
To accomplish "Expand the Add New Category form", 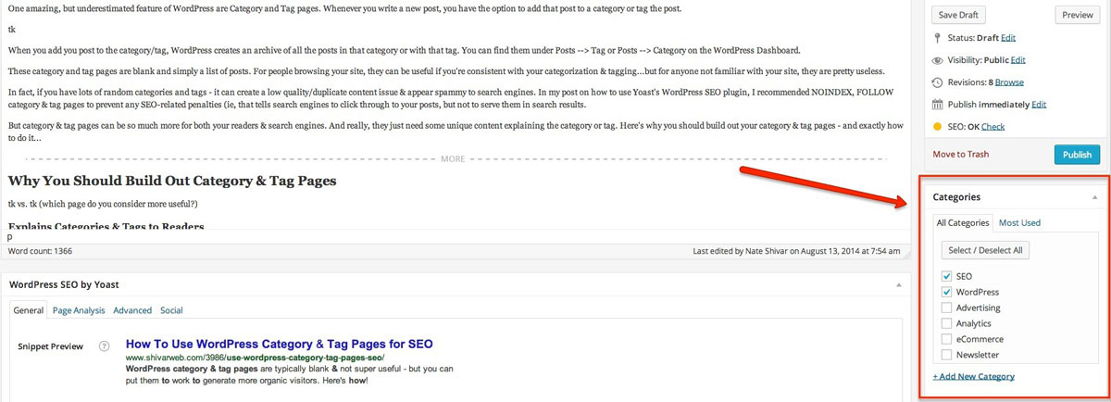I will tap(973, 376).
